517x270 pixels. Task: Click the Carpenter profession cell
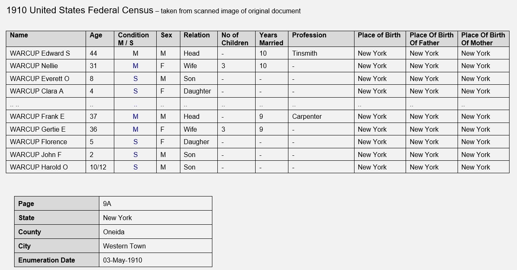321,116
